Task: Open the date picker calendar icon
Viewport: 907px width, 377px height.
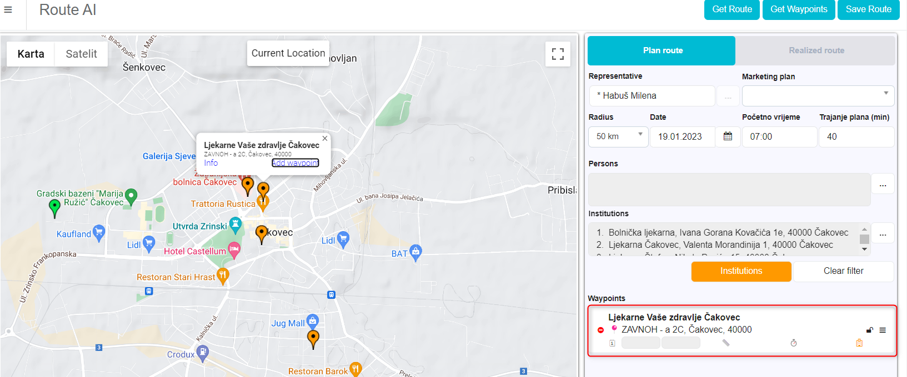Action: (x=728, y=136)
